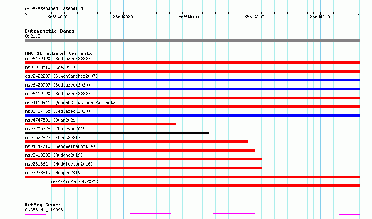Image resolution: width=372 pixels, height=219 pixels.
Task: Click the red bar for nsv6016849
Action: pos(206,186)
